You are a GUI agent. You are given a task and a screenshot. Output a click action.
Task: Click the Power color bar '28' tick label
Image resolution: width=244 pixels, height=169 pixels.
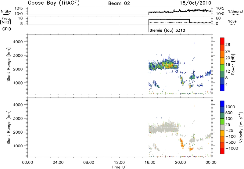point(228,45)
